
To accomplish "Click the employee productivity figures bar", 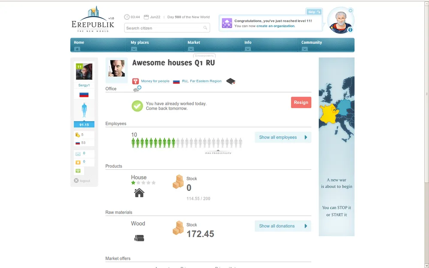I will pyautogui.click(x=187, y=143).
